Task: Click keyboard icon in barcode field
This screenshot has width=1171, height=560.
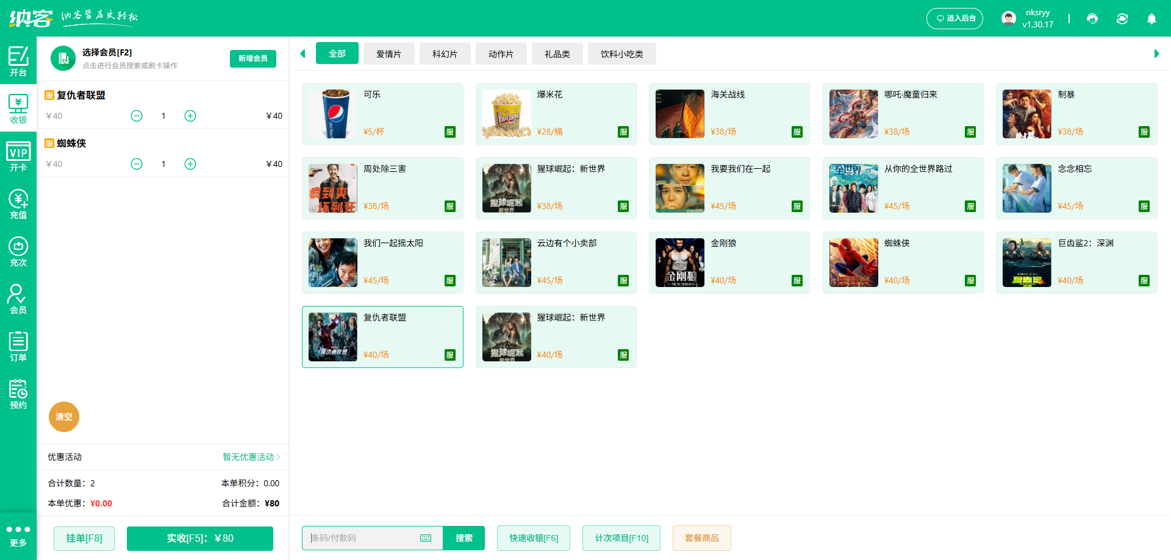Action: (426, 538)
